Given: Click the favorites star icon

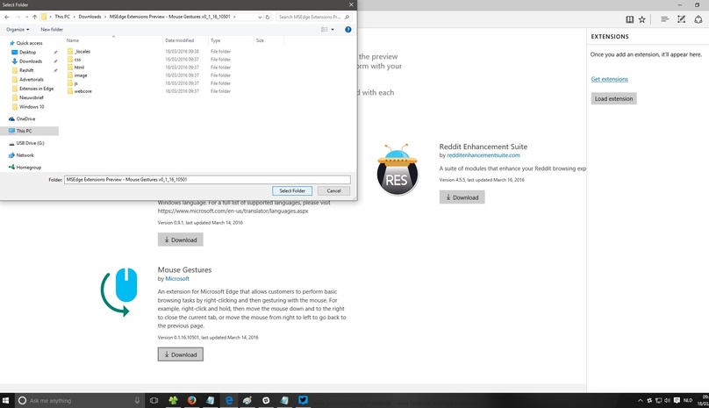Looking at the screenshot, I should pos(642,19).
